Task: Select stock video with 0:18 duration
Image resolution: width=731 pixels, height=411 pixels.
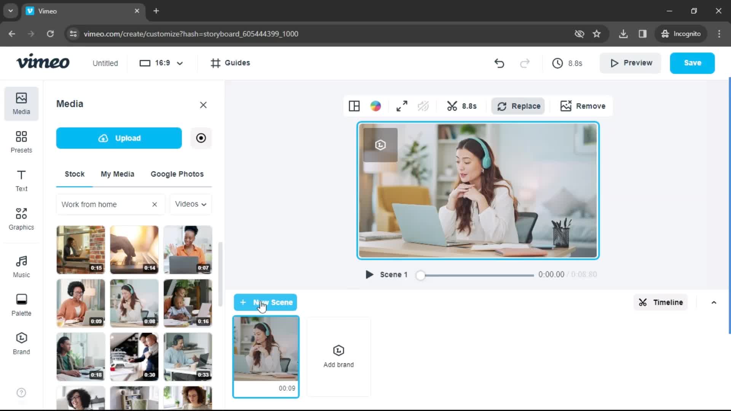Action: 81,357
